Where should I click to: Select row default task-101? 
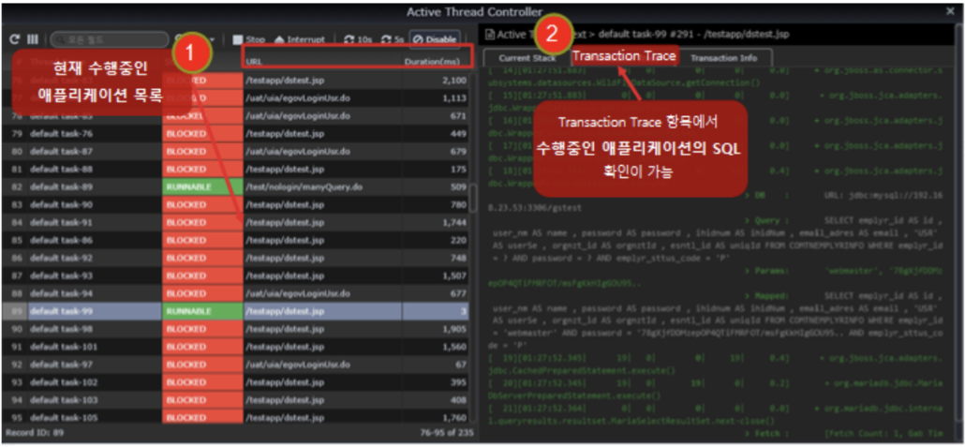click(237, 347)
